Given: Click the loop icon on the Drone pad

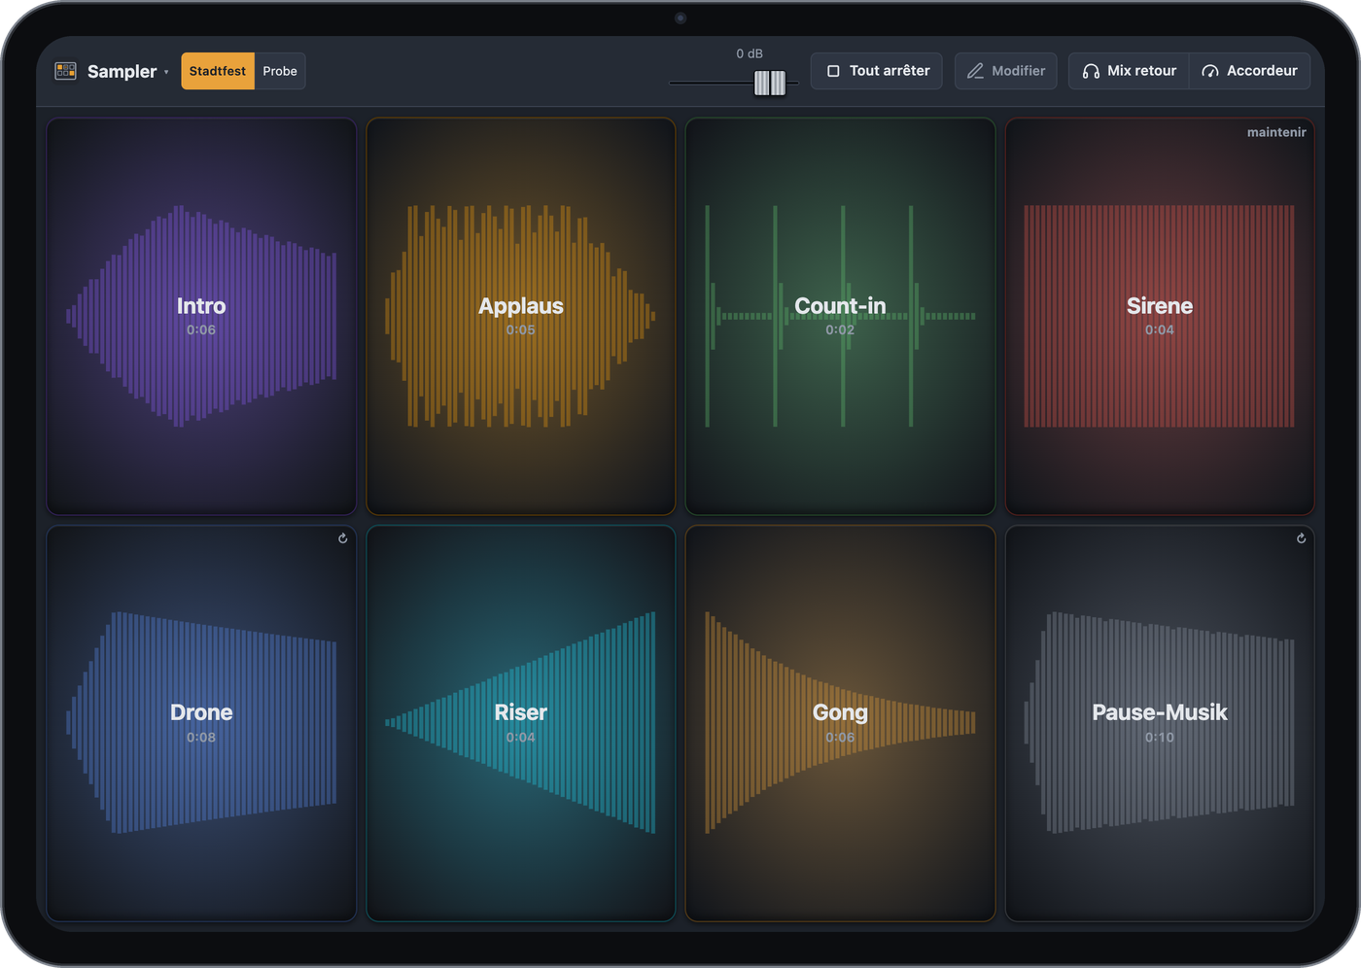Looking at the screenshot, I should [x=343, y=538].
